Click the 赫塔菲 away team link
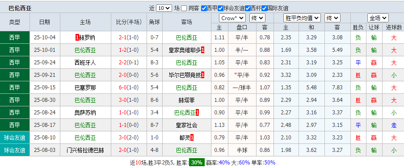 (186, 100)
